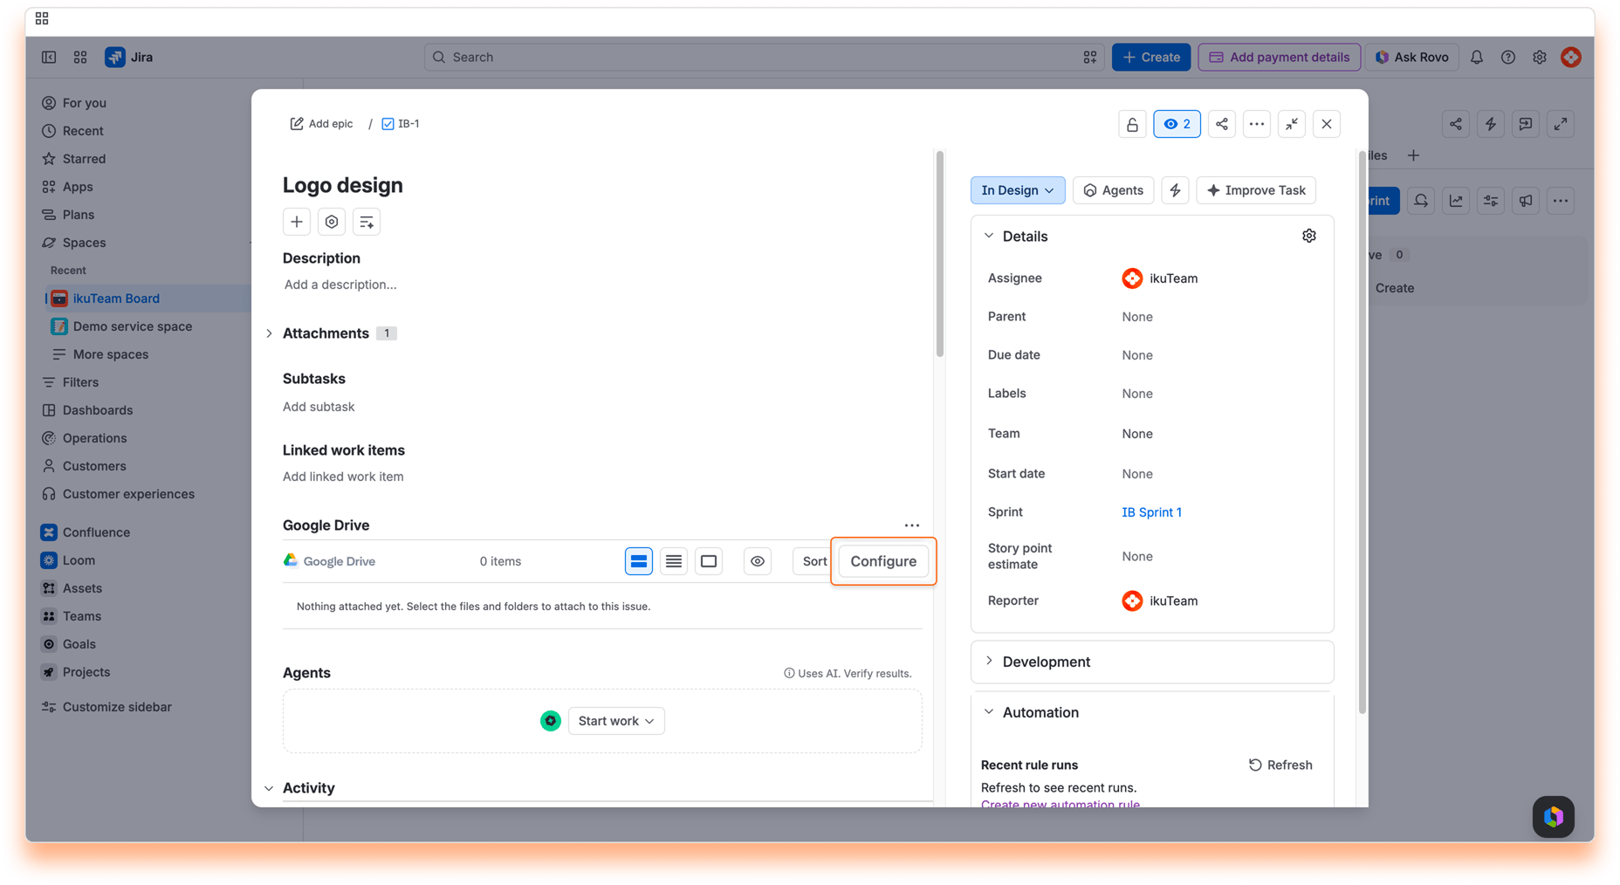The height and width of the screenshot is (885, 1620).
Task: Click the Sort button
Action: (813, 561)
